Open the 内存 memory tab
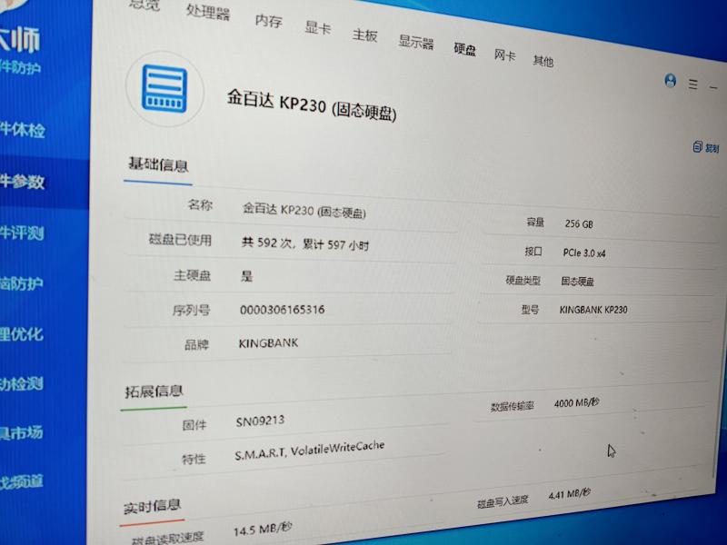 [268, 21]
